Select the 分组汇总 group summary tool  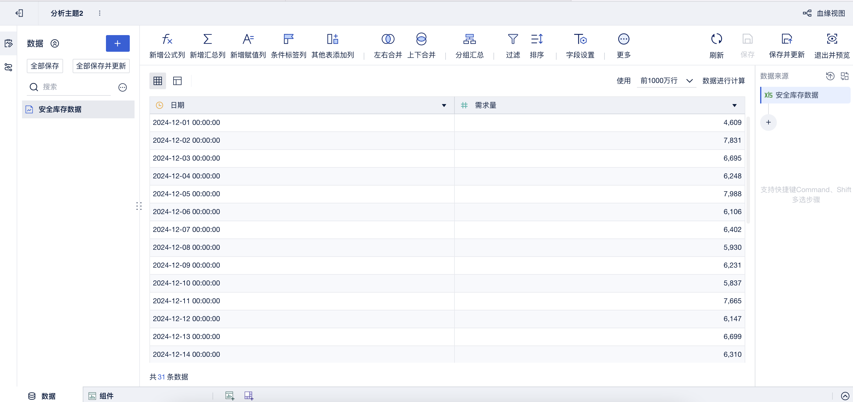[469, 39]
